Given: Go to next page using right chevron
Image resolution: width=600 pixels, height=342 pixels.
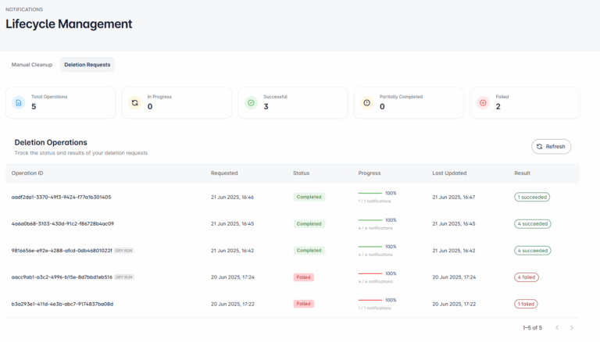Looking at the screenshot, I should tap(572, 327).
